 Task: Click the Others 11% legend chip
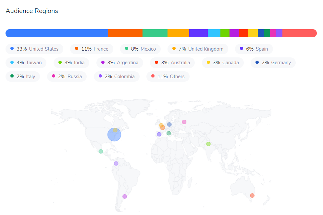pyautogui.click(x=168, y=77)
